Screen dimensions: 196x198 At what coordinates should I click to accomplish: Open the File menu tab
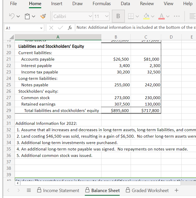coord(13,4)
